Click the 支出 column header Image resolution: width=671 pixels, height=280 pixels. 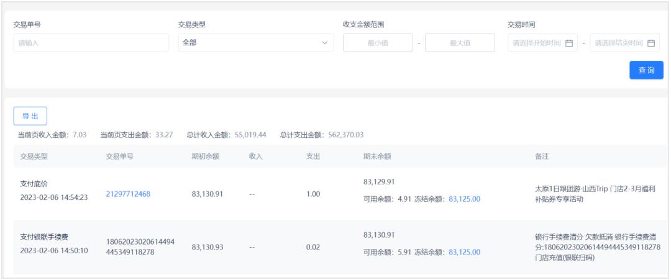[313, 156]
